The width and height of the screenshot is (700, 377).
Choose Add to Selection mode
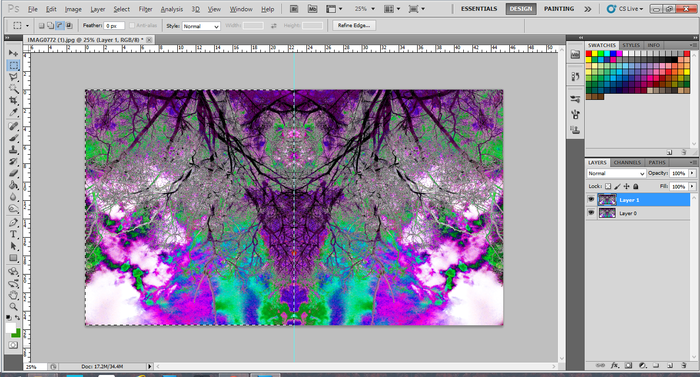[x=51, y=26]
